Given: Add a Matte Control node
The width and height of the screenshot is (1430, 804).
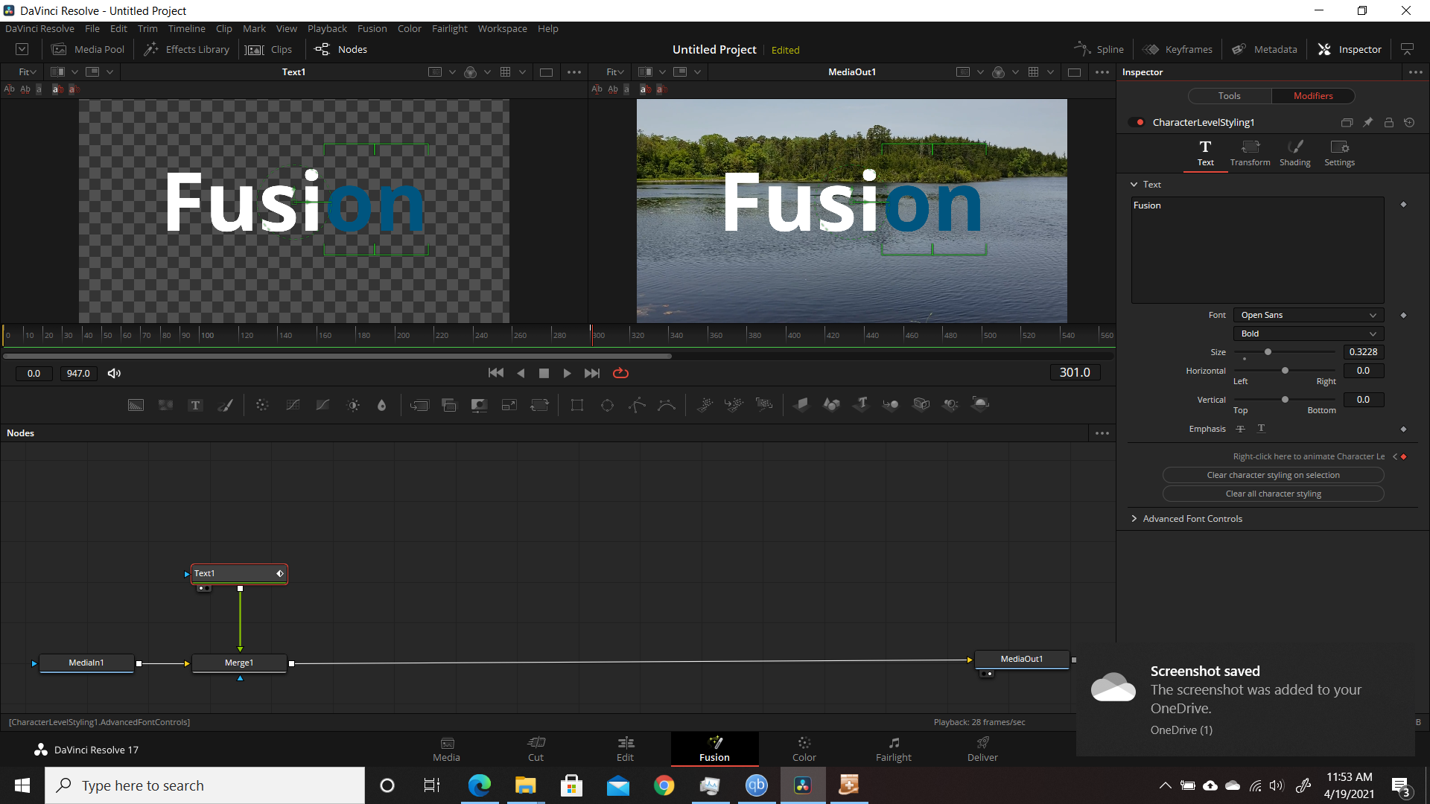Looking at the screenshot, I should coord(479,405).
